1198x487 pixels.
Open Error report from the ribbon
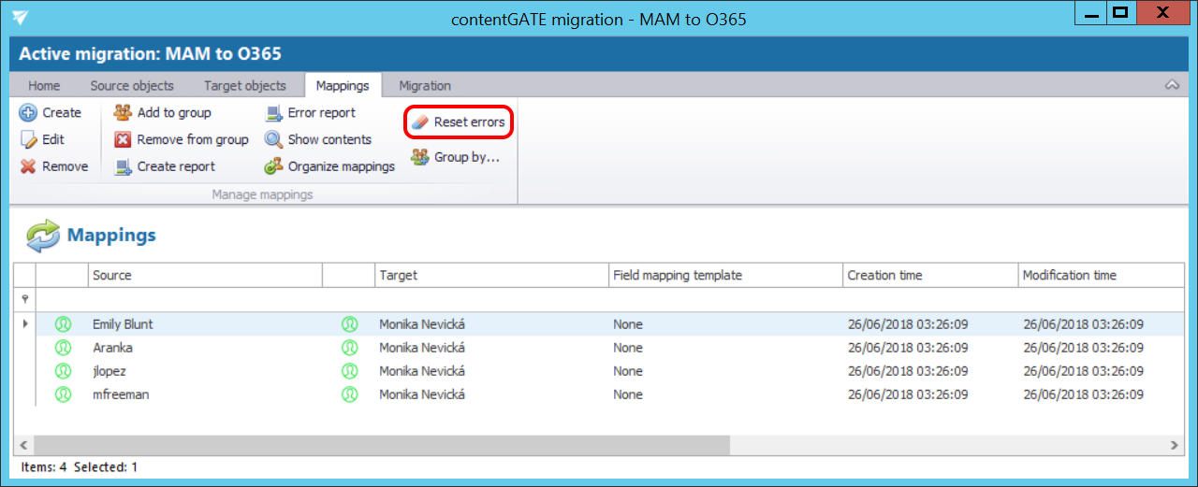tap(273, 113)
